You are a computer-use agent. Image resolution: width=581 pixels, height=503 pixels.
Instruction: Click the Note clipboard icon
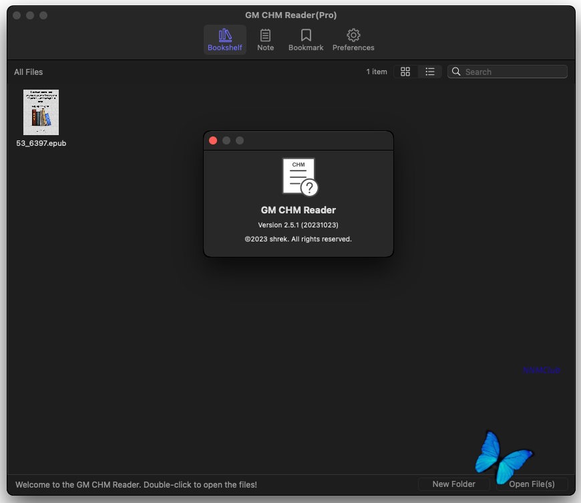(x=265, y=35)
